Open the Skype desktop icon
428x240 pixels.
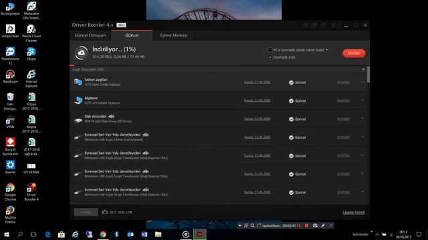[x=31, y=53]
